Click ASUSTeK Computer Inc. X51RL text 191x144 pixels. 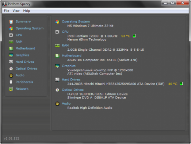coord(102,60)
